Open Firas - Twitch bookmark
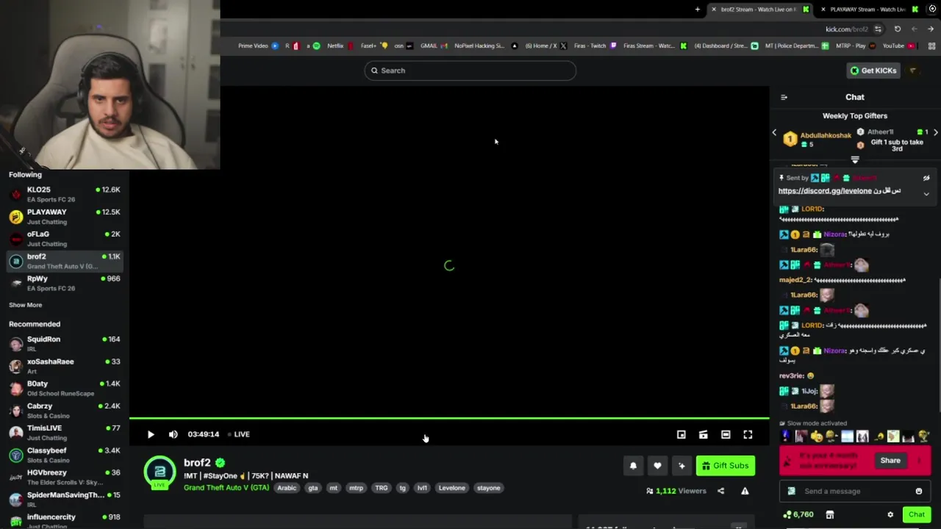The image size is (941, 529). 595,46
